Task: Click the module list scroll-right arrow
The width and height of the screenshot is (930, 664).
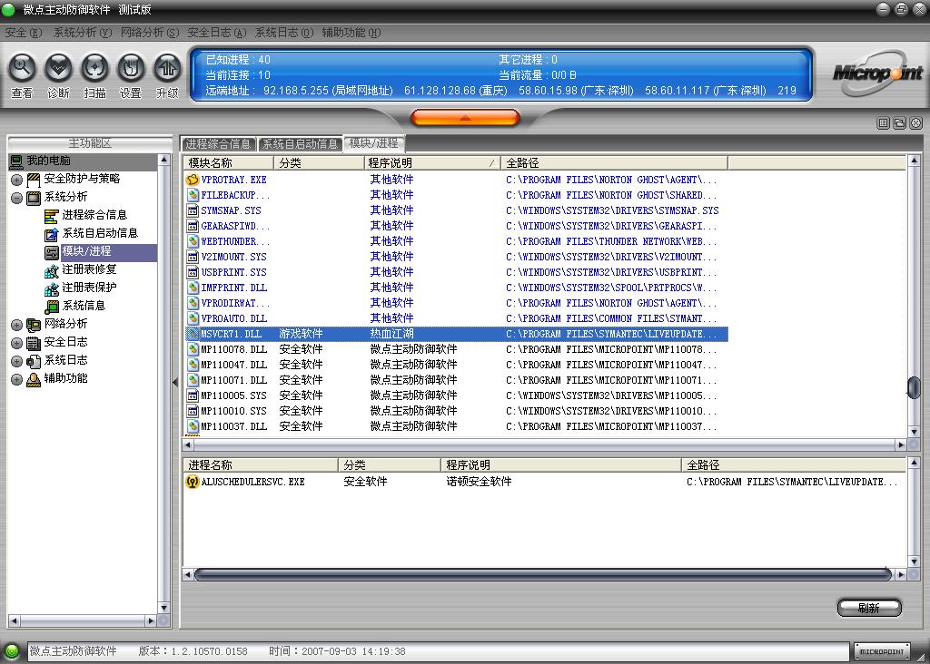Action: (x=901, y=444)
